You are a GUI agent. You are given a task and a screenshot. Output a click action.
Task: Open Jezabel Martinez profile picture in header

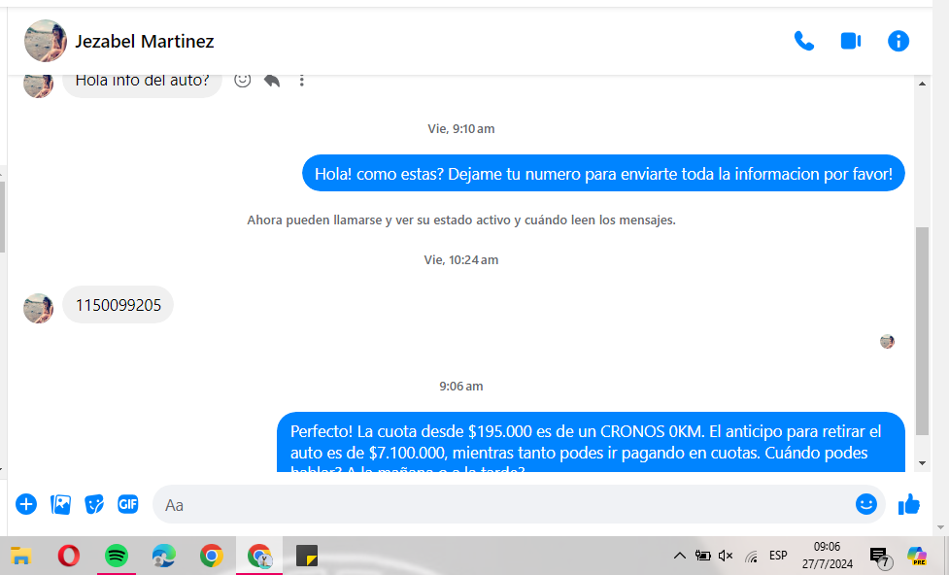[46, 41]
